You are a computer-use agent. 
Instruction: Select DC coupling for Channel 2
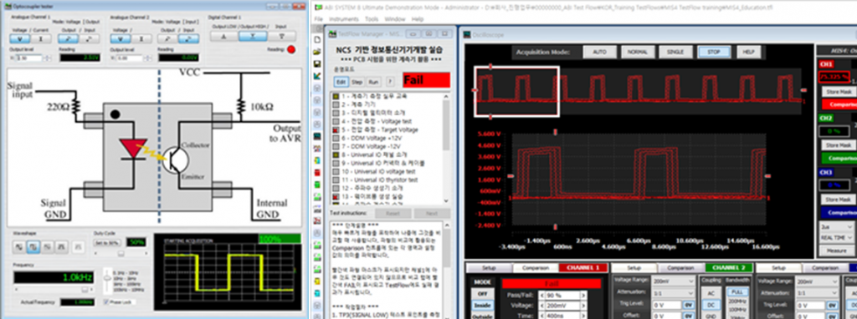click(712, 305)
